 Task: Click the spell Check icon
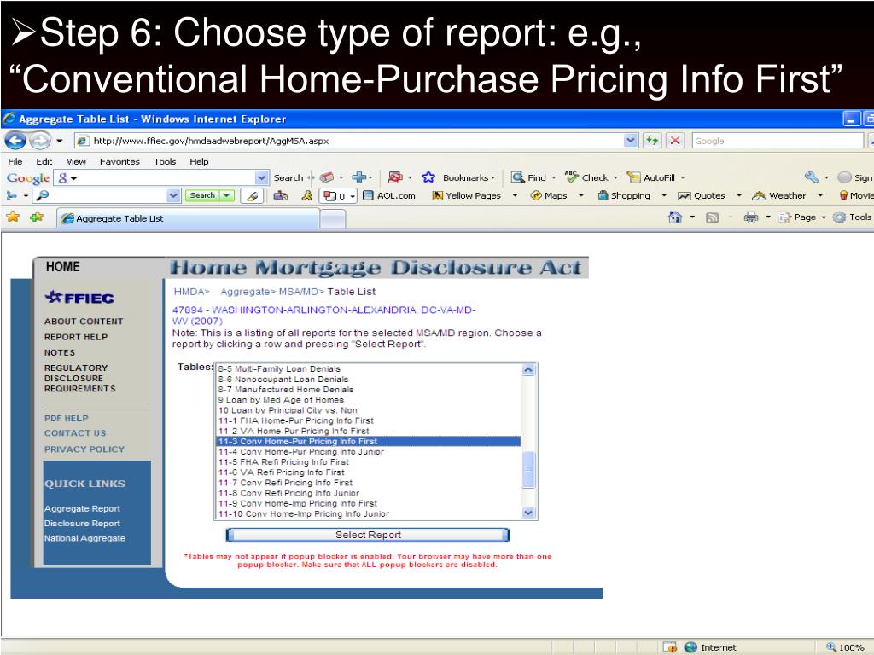coord(571,177)
